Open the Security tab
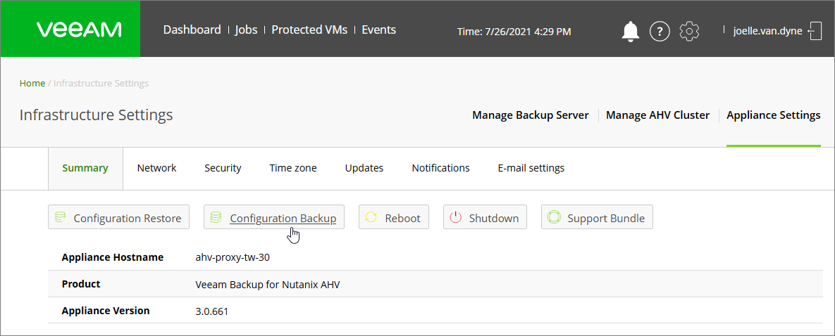 point(223,168)
